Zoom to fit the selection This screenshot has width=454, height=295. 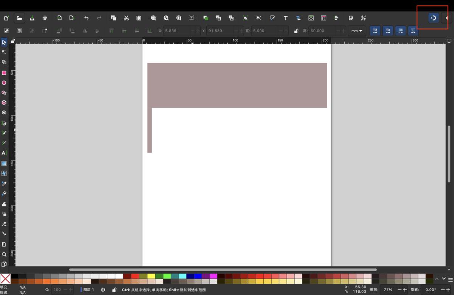coord(153,18)
